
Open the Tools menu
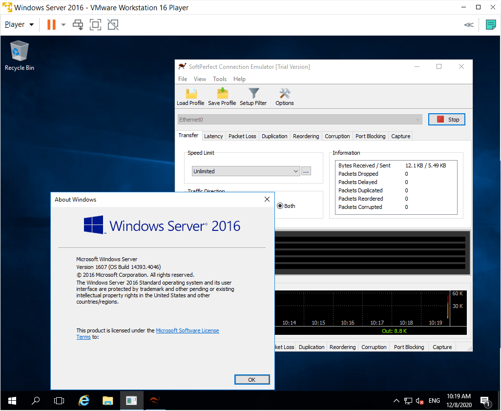(220, 79)
